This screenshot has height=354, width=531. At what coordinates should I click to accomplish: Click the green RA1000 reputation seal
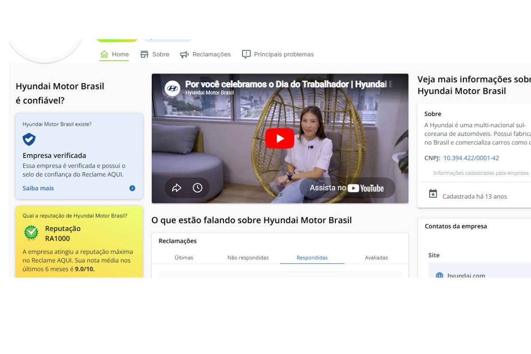coord(31,231)
